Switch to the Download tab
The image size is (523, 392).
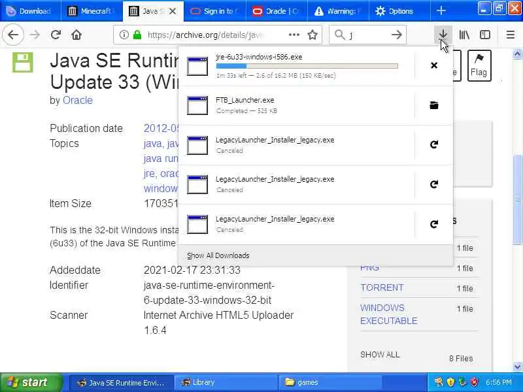[x=30, y=11]
